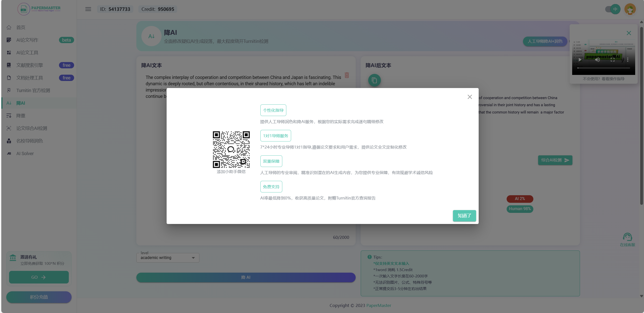Viewport: 644px width, 313px height.
Task: Click the 积分充值 recharge button
Action: (39, 297)
